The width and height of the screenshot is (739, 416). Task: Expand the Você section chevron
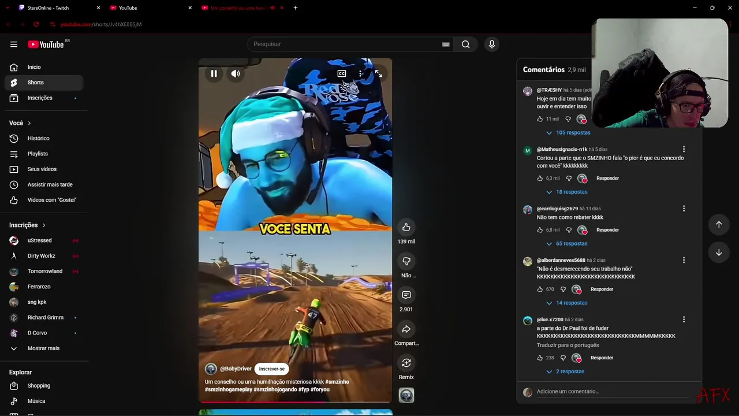[x=29, y=123]
